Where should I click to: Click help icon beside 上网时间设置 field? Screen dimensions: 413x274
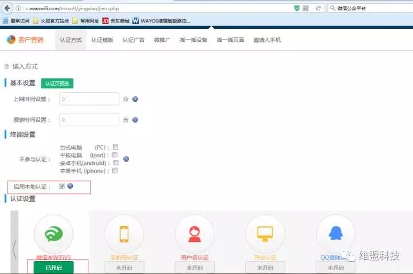[136, 99]
